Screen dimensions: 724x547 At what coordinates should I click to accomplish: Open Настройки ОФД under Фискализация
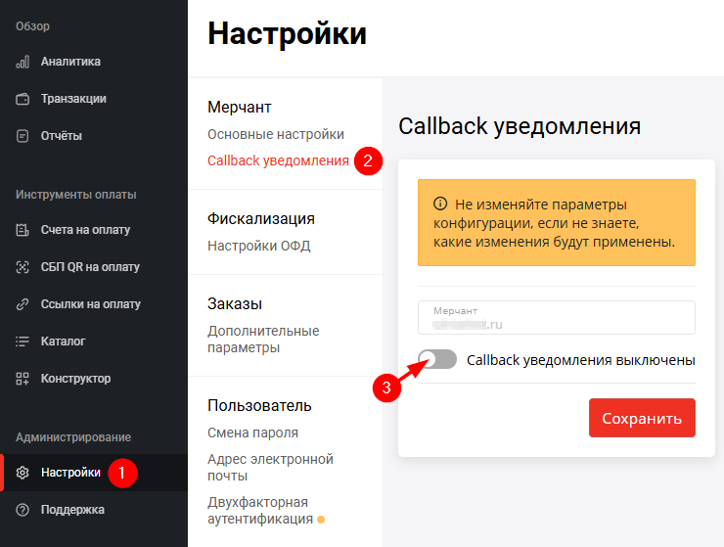pyautogui.click(x=259, y=246)
